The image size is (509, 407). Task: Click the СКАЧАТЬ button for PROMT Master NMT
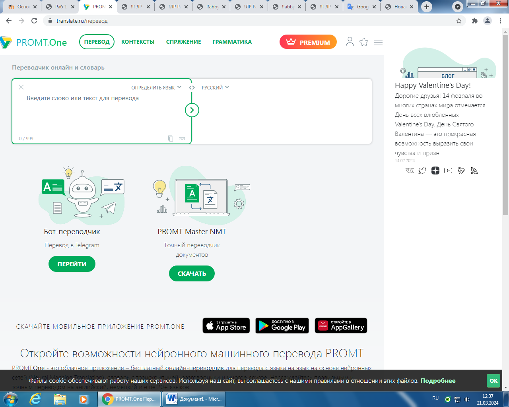(192, 273)
